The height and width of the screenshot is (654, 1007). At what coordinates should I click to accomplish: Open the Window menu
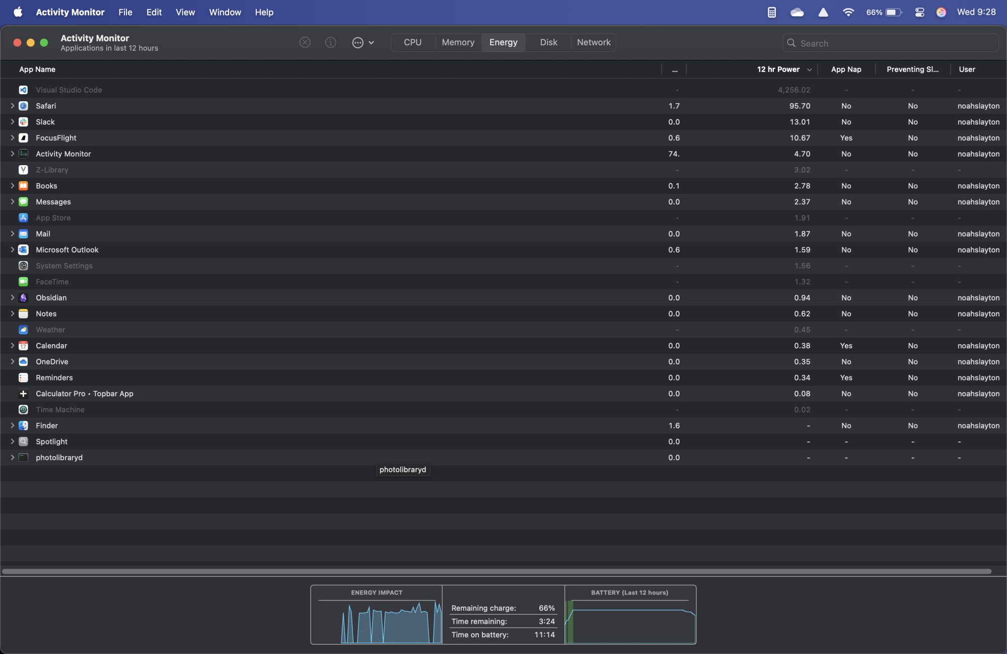pyautogui.click(x=225, y=12)
